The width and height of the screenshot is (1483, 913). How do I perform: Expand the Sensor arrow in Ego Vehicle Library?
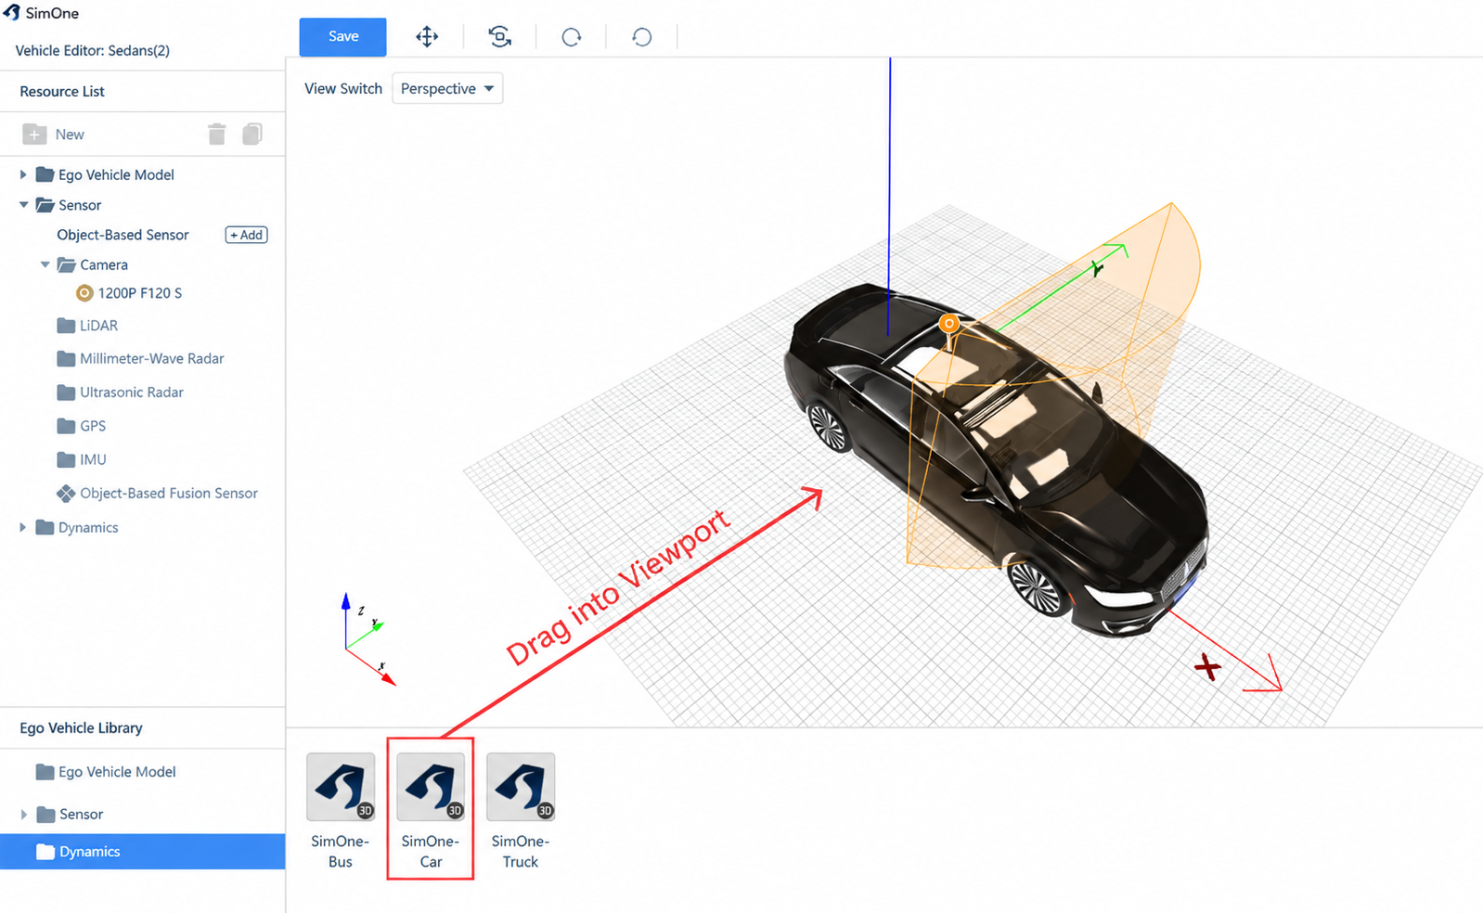[x=23, y=814]
